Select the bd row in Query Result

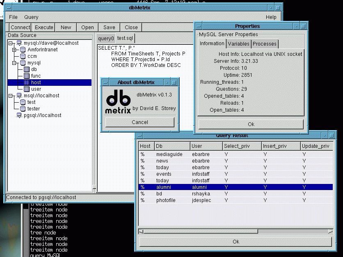click(236, 194)
